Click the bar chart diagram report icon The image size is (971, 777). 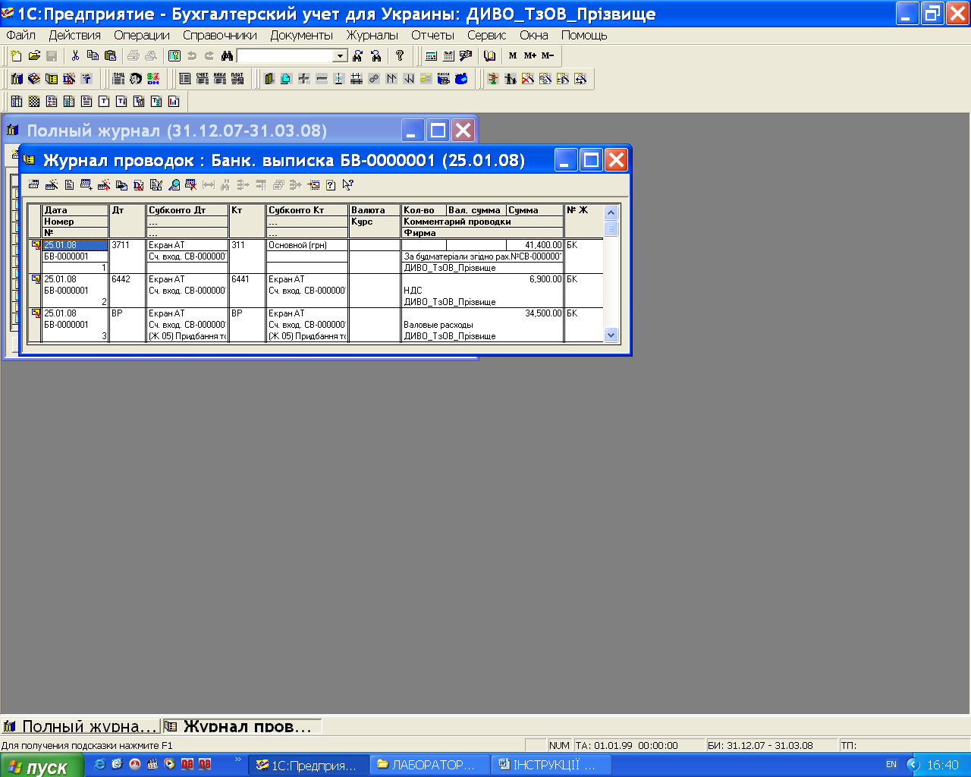point(174,101)
